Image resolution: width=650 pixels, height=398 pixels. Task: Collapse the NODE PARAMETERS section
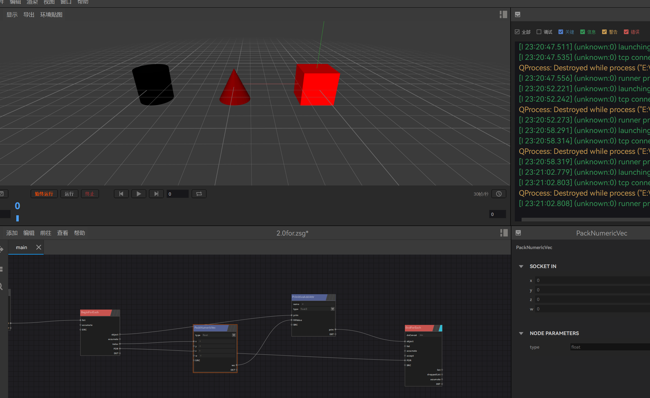[521, 333]
